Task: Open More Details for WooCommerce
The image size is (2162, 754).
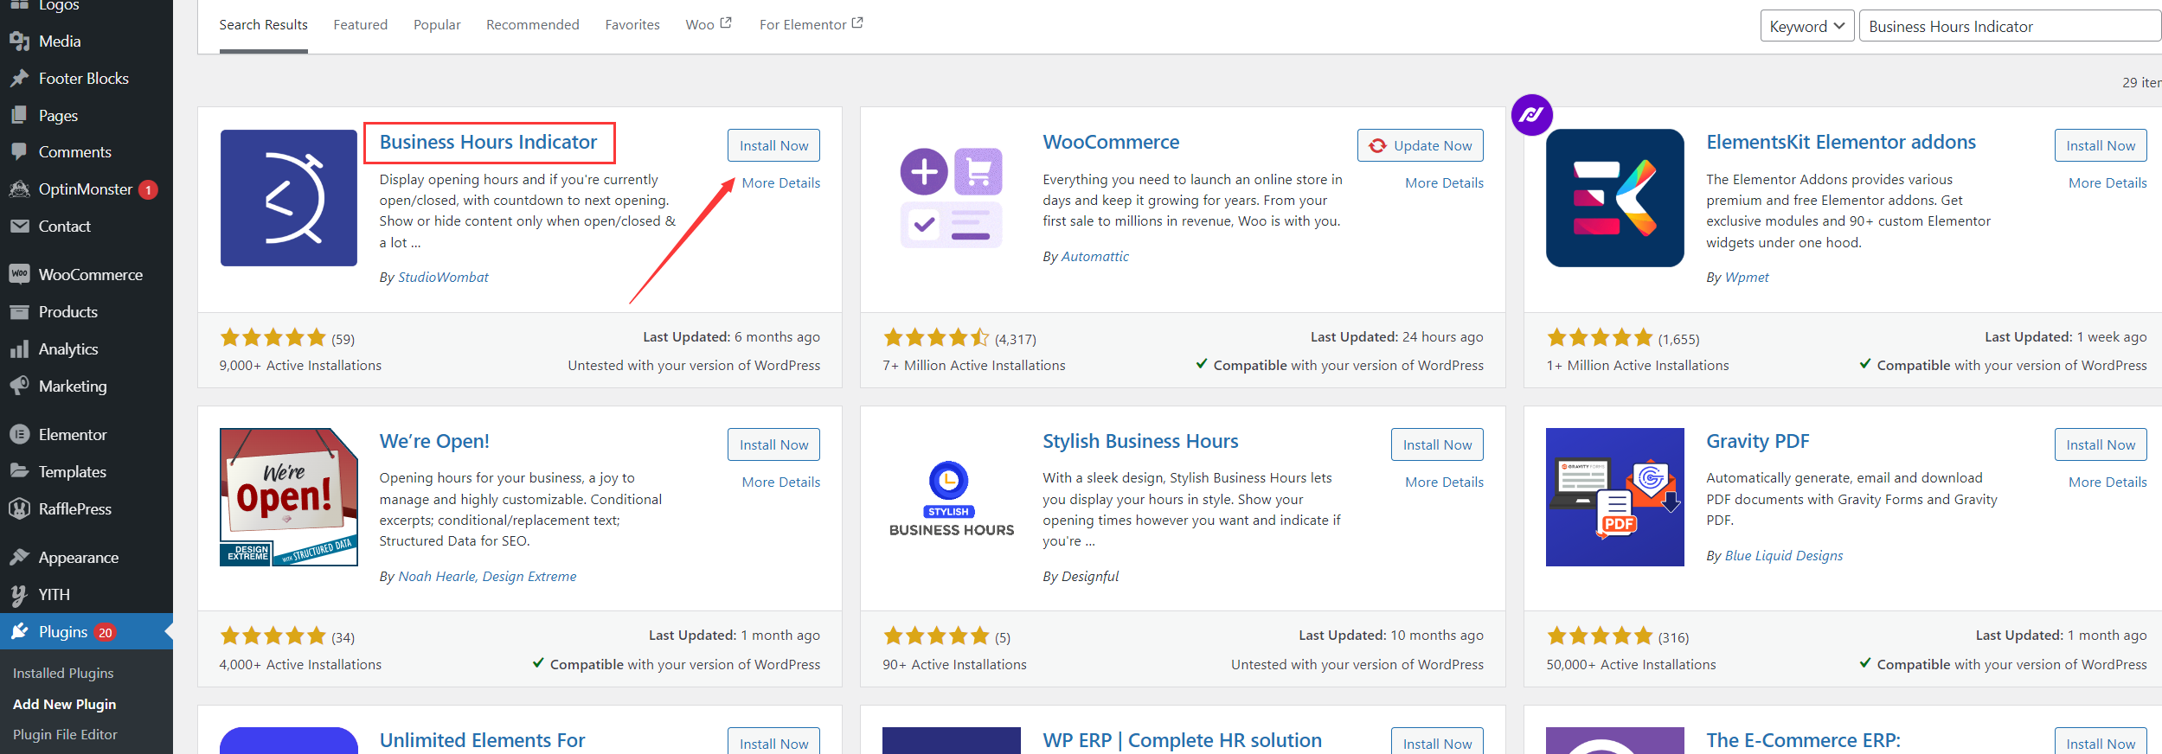Action: (1444, 183)
